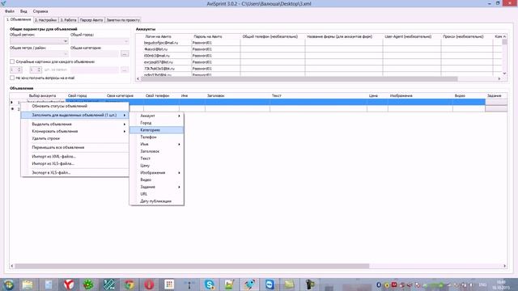Expand the Изображения submenu item

[156, 172]
